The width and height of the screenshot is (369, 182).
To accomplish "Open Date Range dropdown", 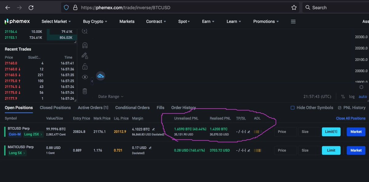I will [111, 97].
